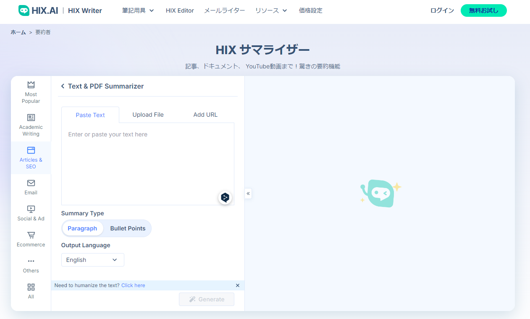Open the Add URL tab

click(x=205, y=115)
